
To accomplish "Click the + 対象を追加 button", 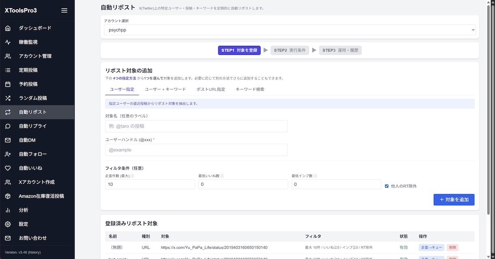I will click(454, 200).
